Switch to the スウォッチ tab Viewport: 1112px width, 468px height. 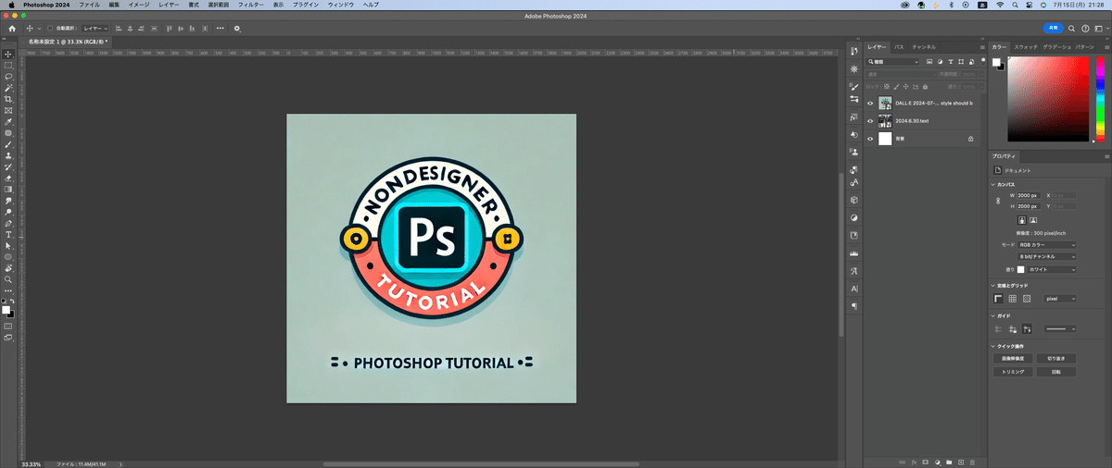(1026, 46)
